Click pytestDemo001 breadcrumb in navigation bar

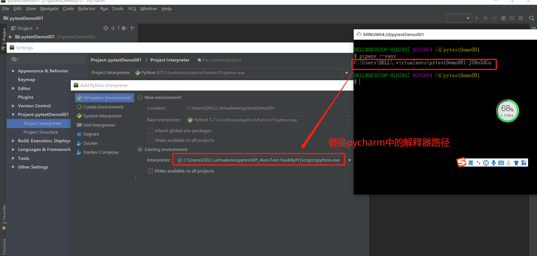26,18
